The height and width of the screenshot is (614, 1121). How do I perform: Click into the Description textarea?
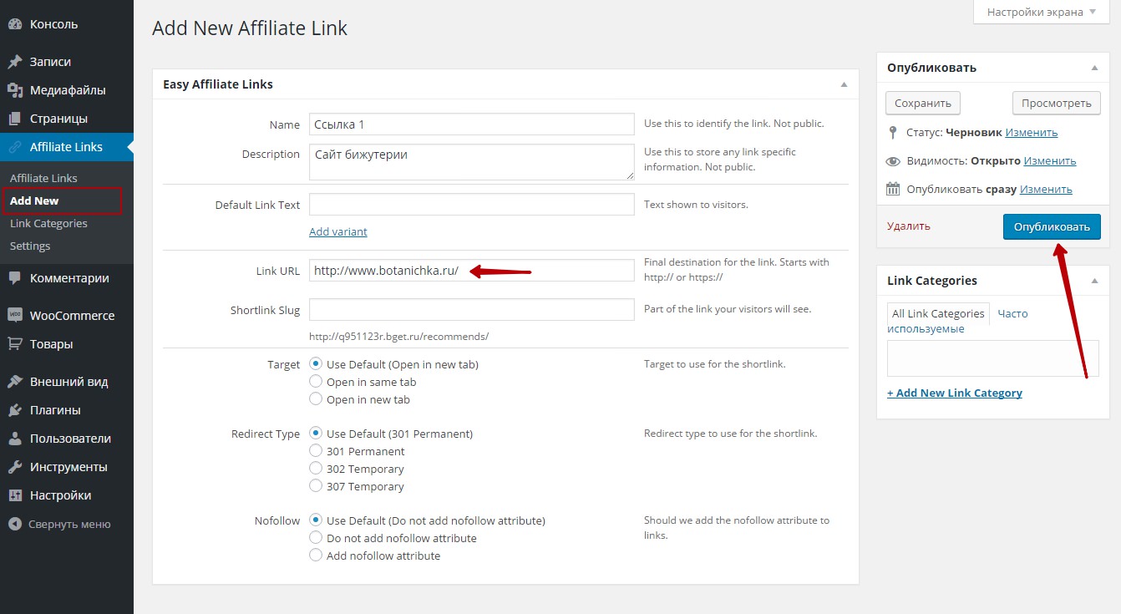pyautogui.click(x=472, y=161)
